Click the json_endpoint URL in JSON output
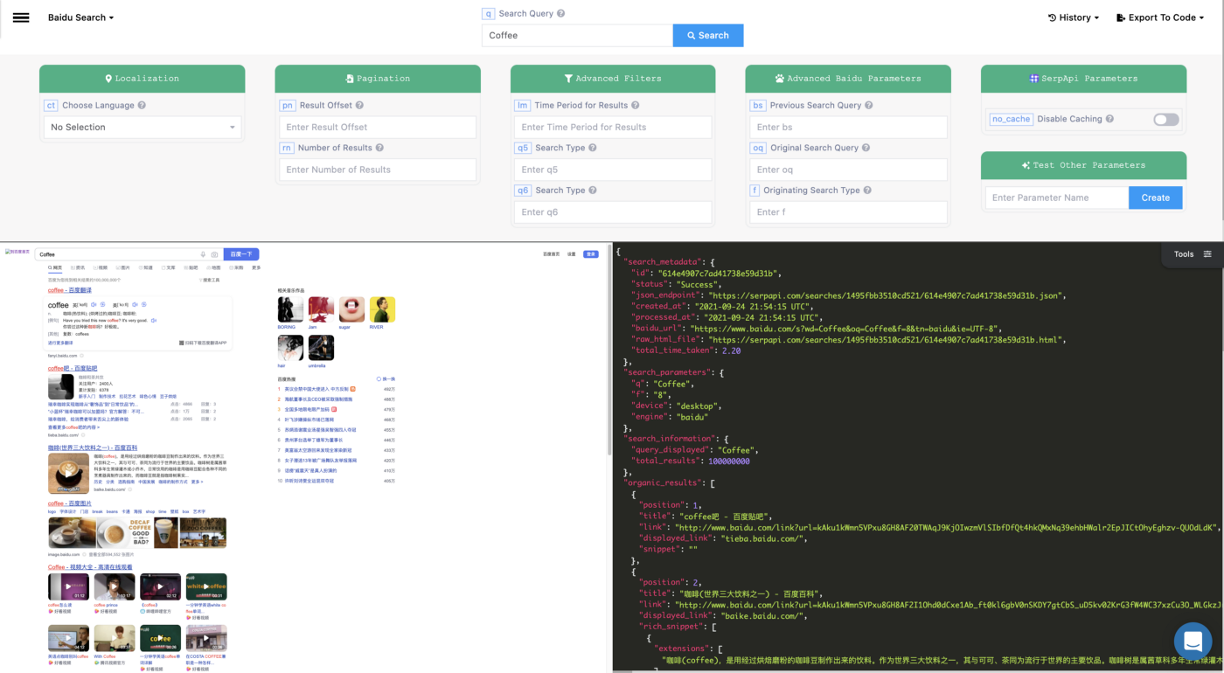Image resolution: width=1224 pixels, height=673 pixels. 885,295
